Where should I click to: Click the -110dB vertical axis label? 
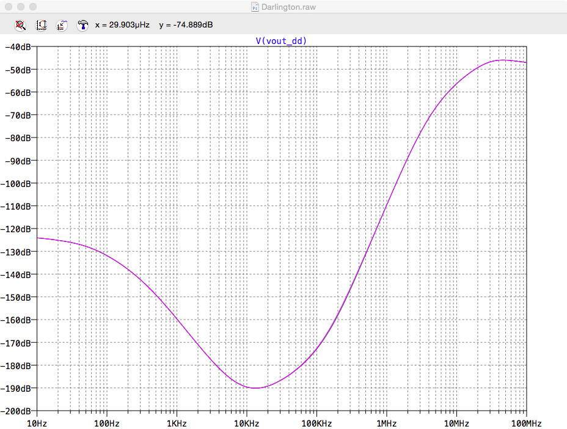pos(15,207)
